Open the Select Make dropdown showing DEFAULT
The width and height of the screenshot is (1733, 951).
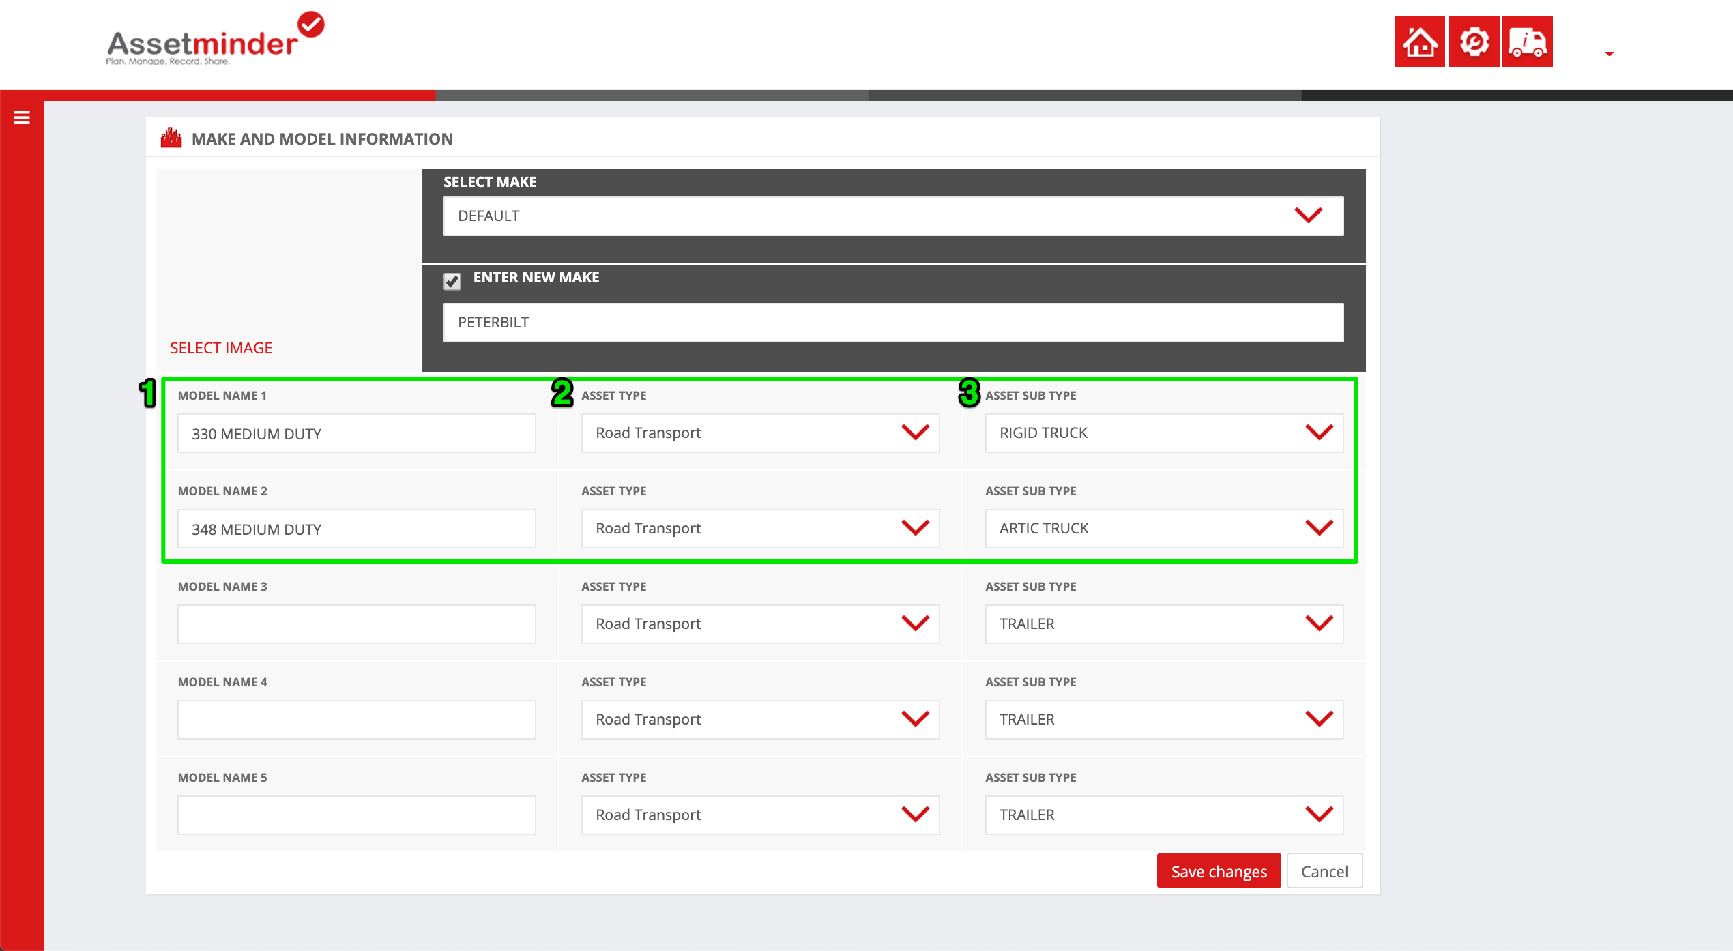(x=893, y=216)
